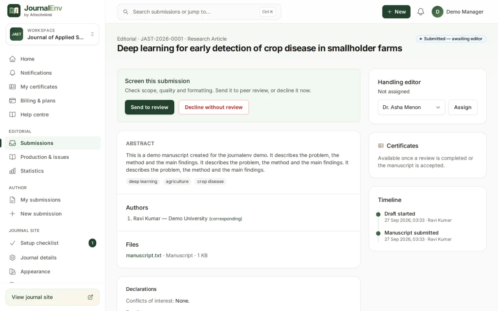Expand the workspace switcher chevrons
The height and width of the screenshot is (311, 498).
pos(92,34)
